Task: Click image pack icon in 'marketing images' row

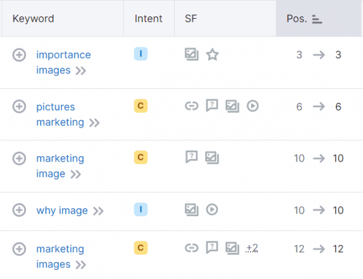Action: [x=232, y=248]
